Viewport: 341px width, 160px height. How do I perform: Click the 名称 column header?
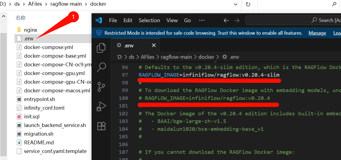(21, 18)
